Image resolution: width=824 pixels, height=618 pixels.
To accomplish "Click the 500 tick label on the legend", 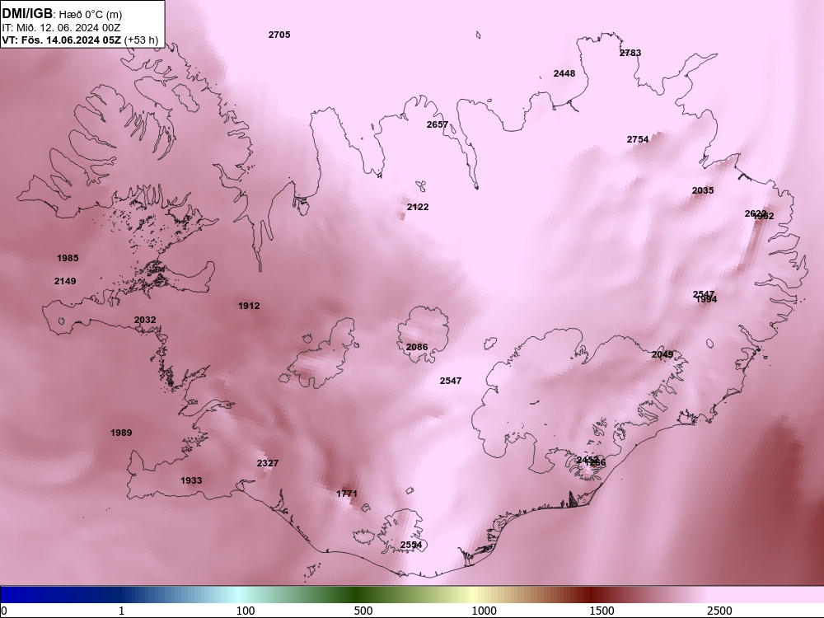I will pos(363,611).
